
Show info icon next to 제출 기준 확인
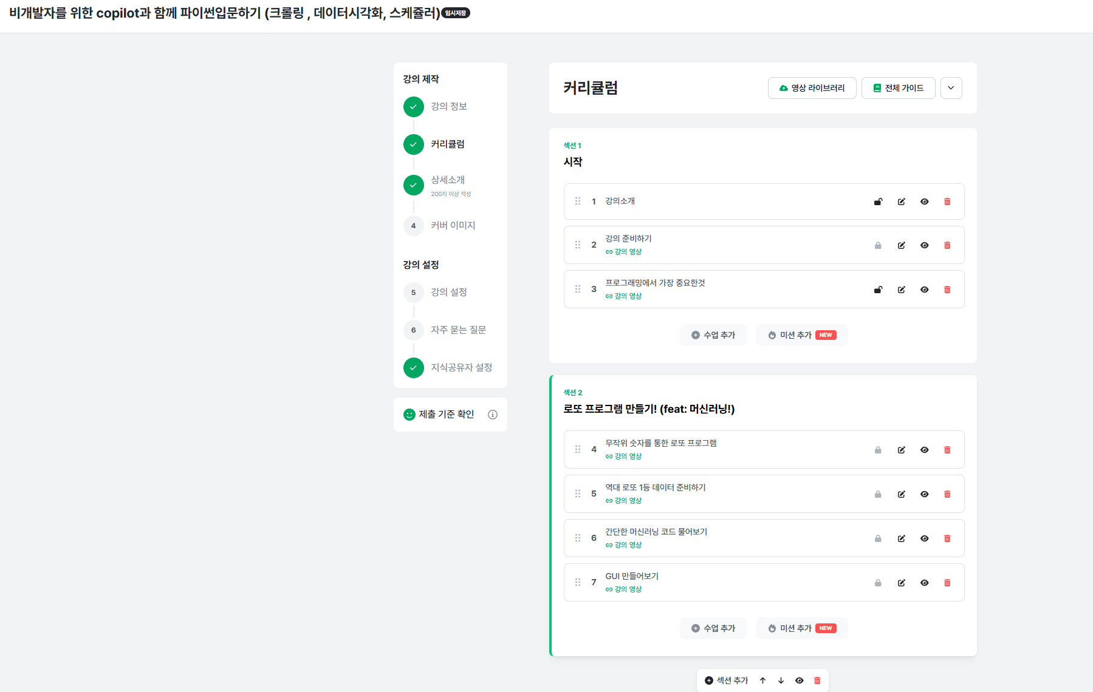pos(493,415)
